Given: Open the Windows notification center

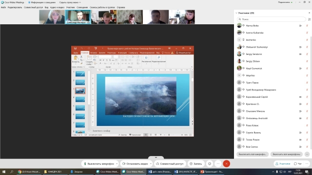Looking at the screenshot, I should 307,172.
